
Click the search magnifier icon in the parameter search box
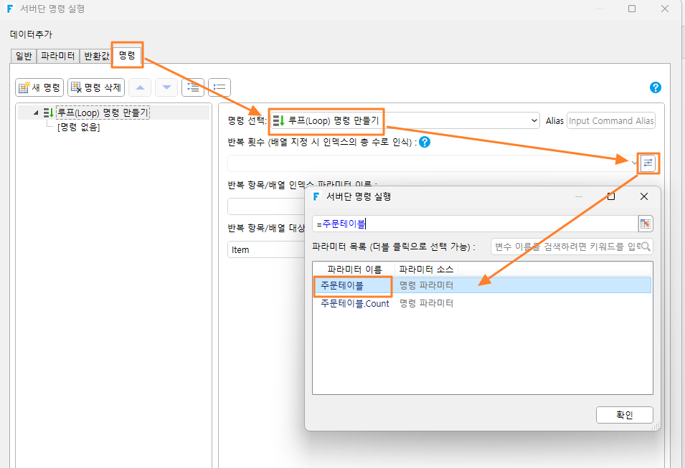coord(646,247)
